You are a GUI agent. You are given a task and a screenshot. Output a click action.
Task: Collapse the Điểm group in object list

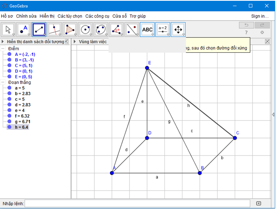[3, 48]
